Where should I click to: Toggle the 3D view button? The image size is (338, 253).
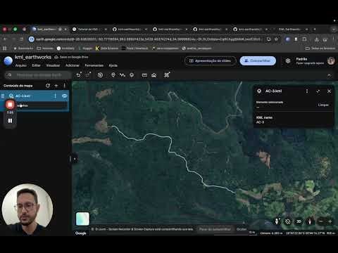coord(299,221)
